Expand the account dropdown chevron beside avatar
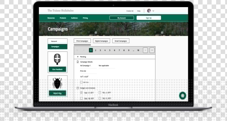 (153, 11)
